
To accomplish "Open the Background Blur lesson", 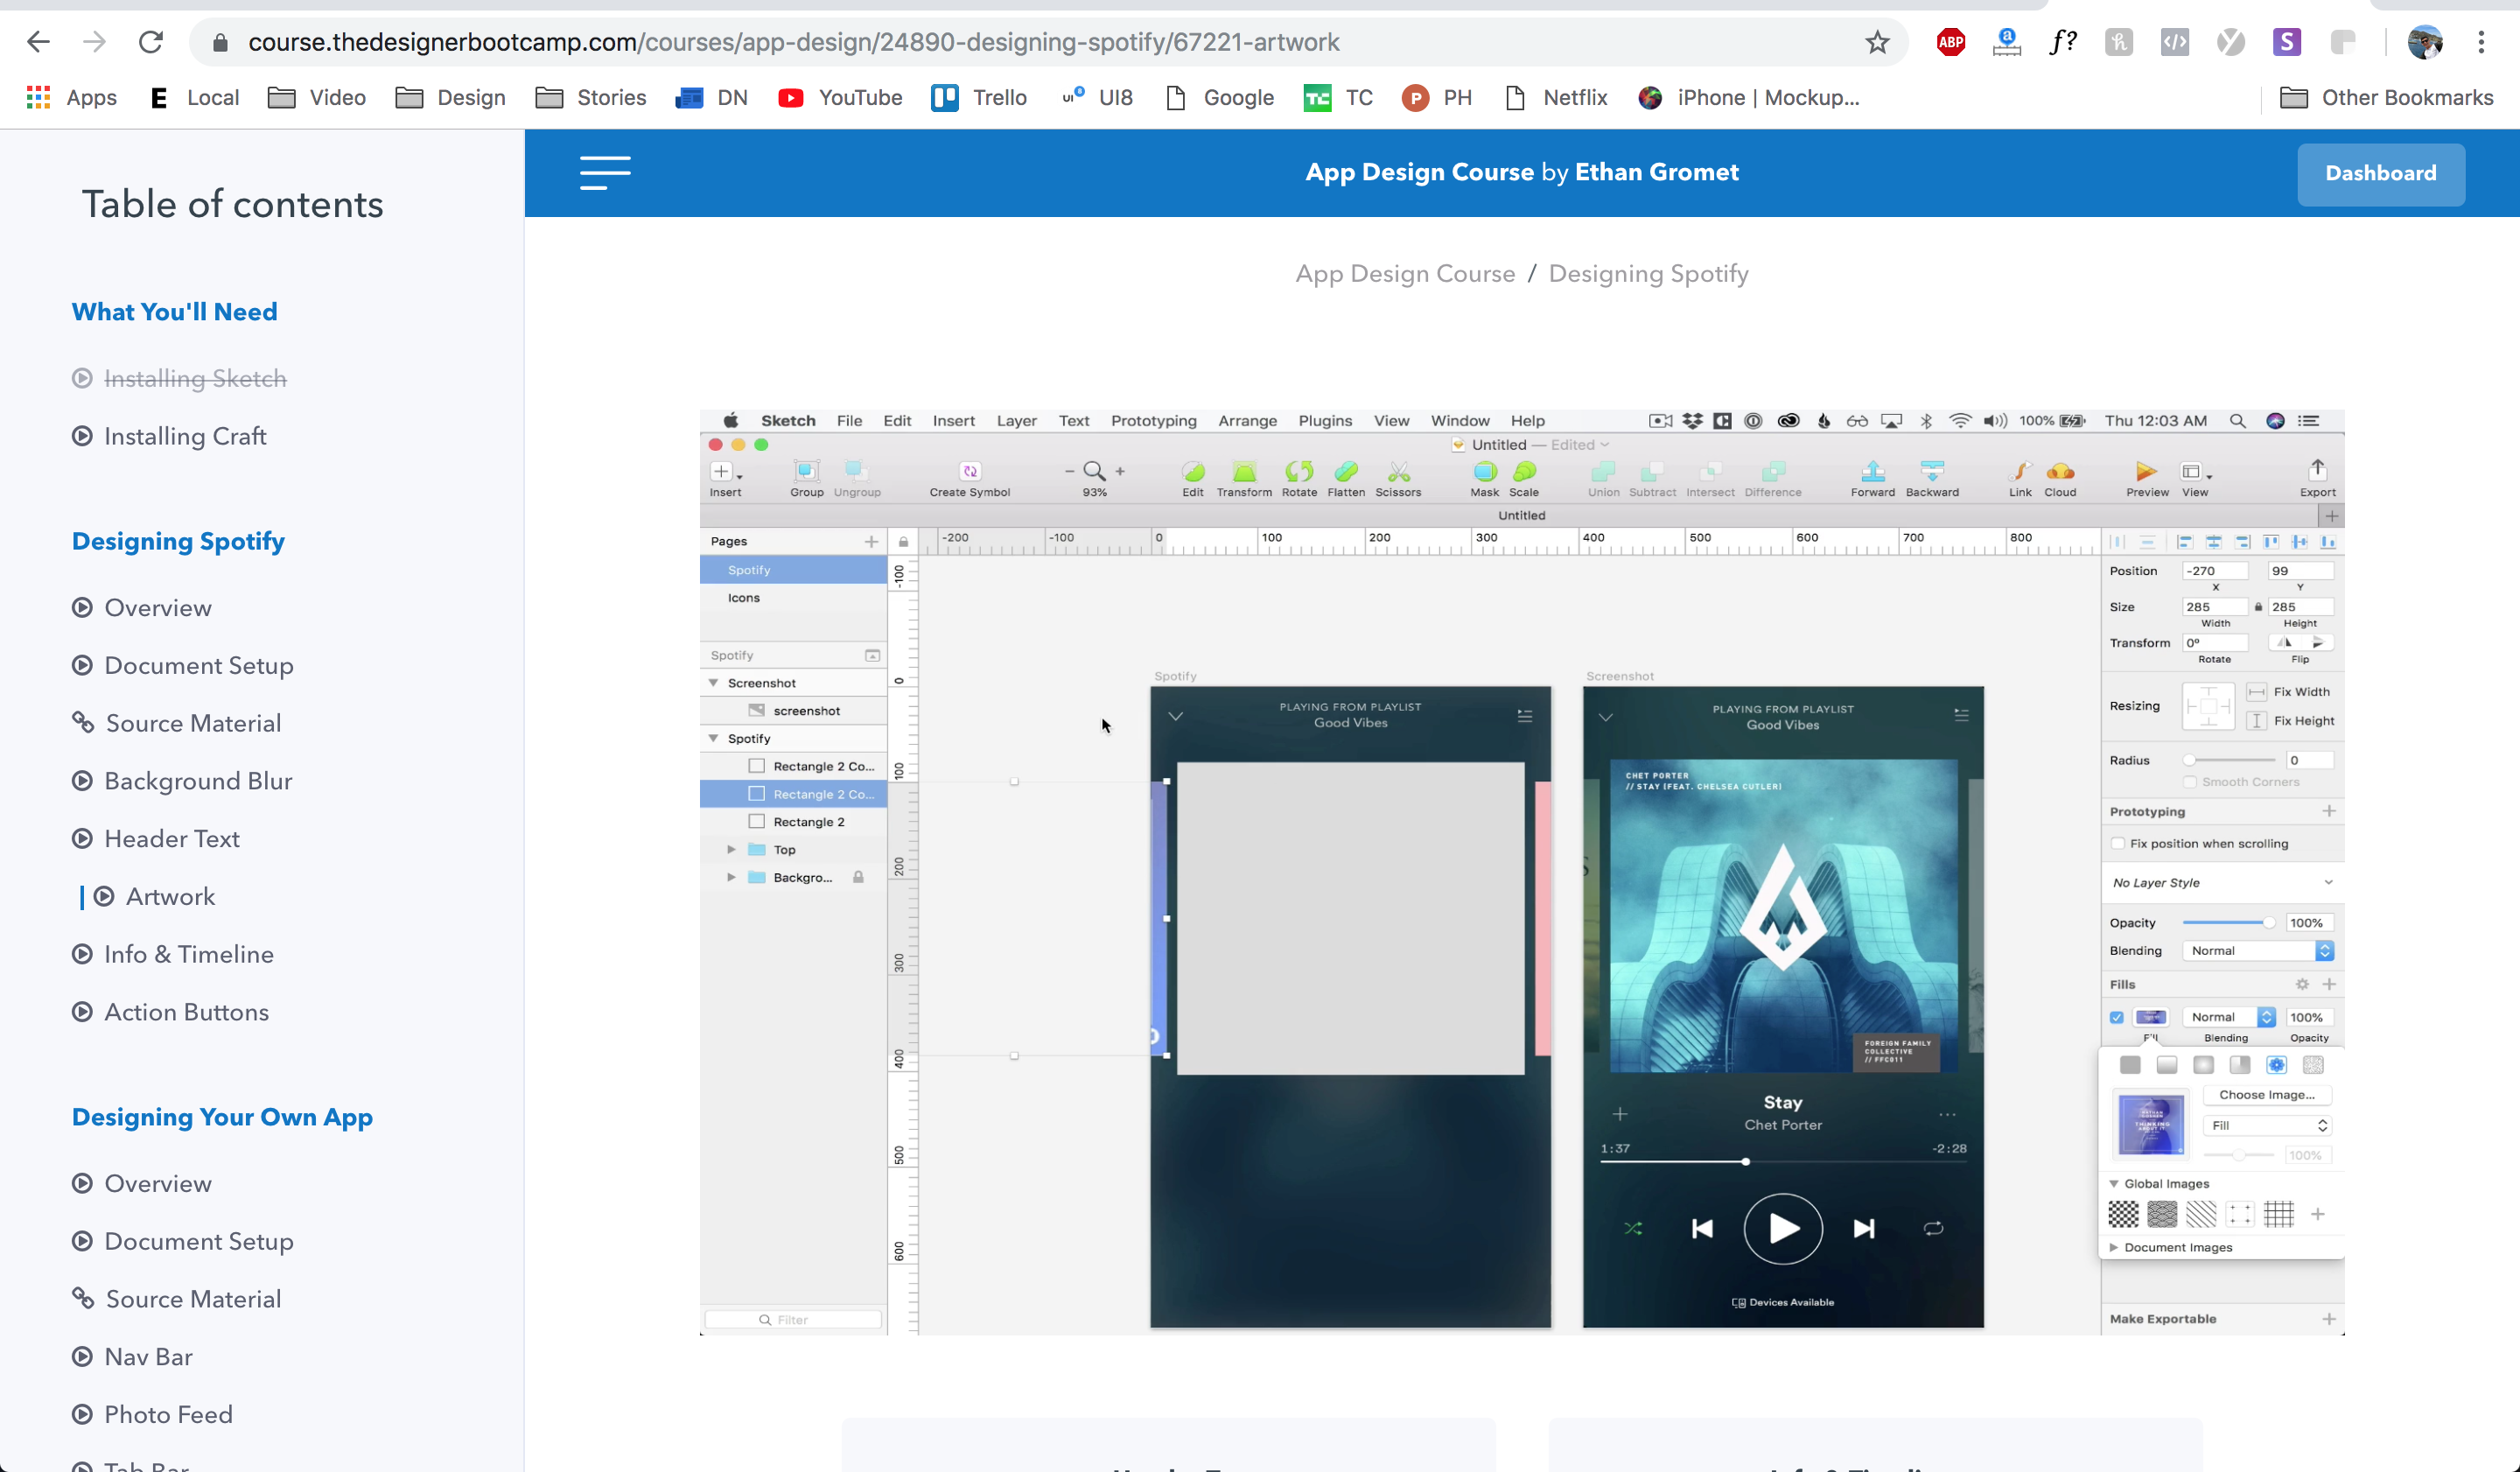I will pyautogui.click(x=198, y=781).
